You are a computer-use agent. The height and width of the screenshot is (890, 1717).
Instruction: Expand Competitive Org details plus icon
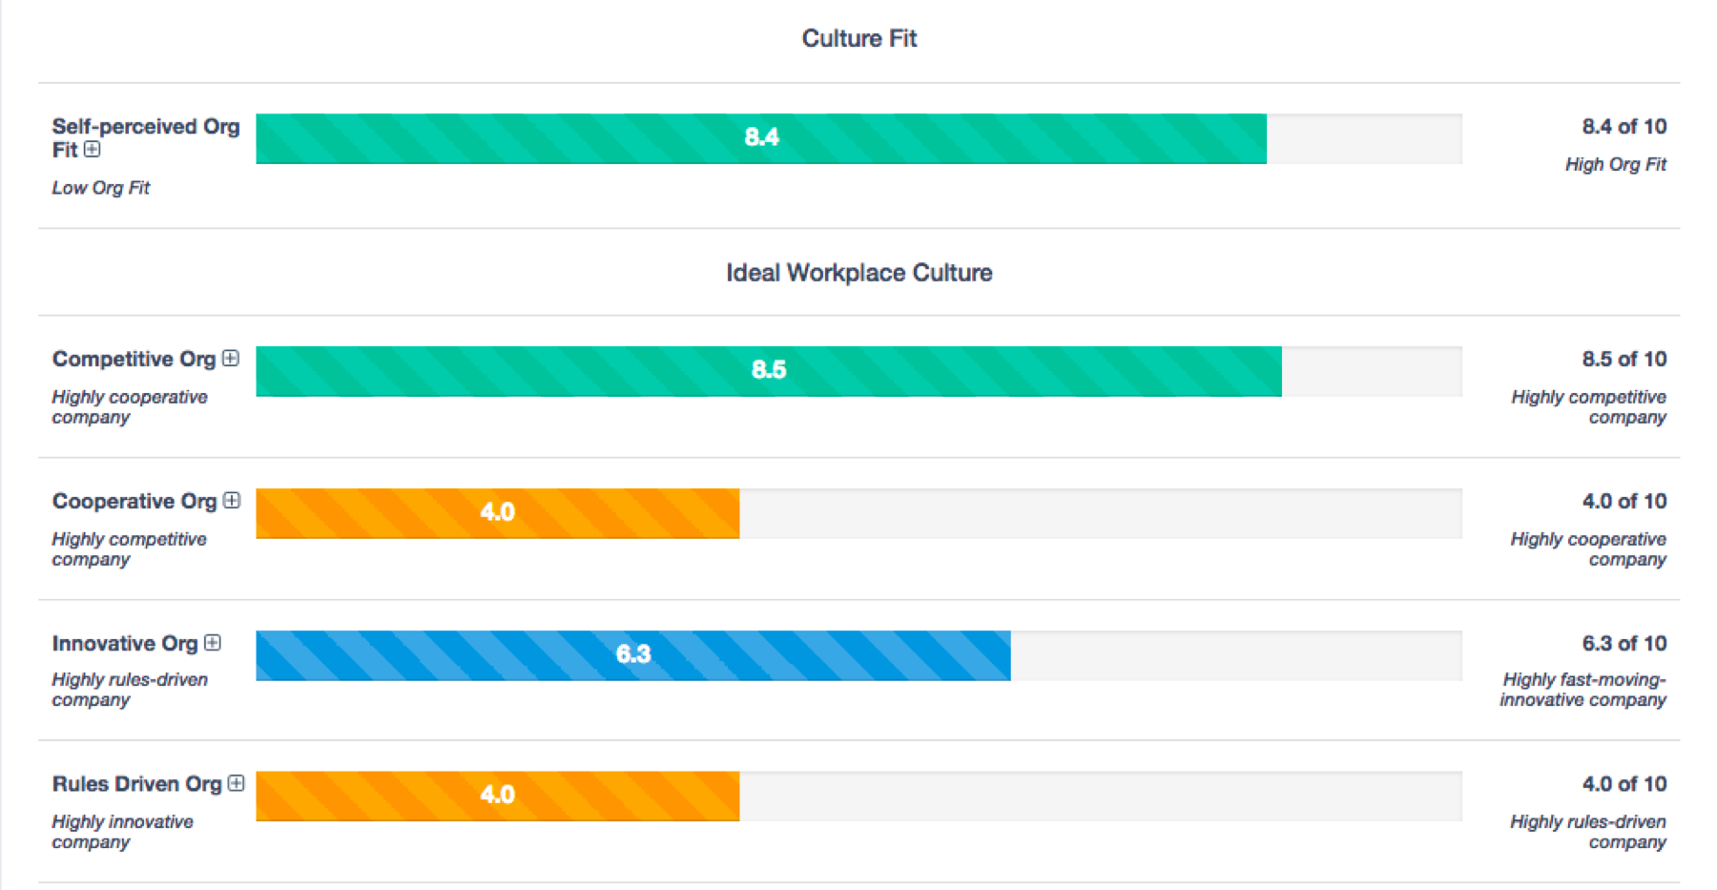pos(231,358)
